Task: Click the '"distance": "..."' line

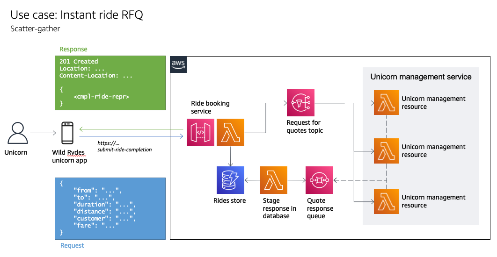Action: pos(105,211)
